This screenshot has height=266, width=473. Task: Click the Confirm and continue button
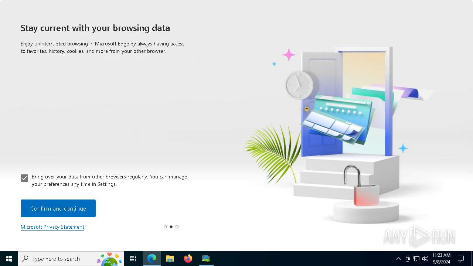click(58, 208)
